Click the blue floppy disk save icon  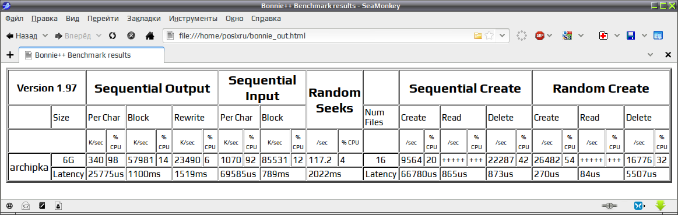(x=631, y=36)
